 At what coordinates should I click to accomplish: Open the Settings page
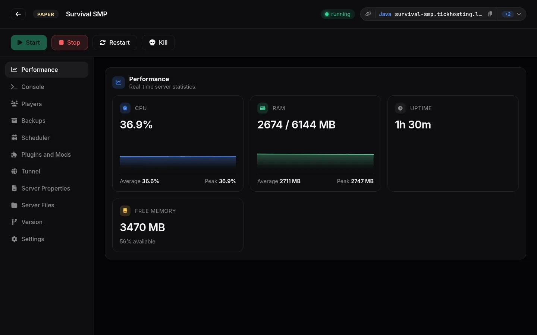[47, 239]
